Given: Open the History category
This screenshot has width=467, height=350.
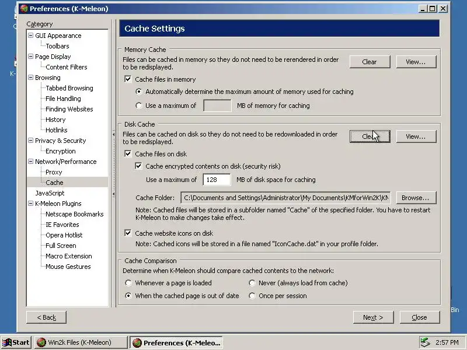Looking at the screenshot, I should tap(55, 120).
